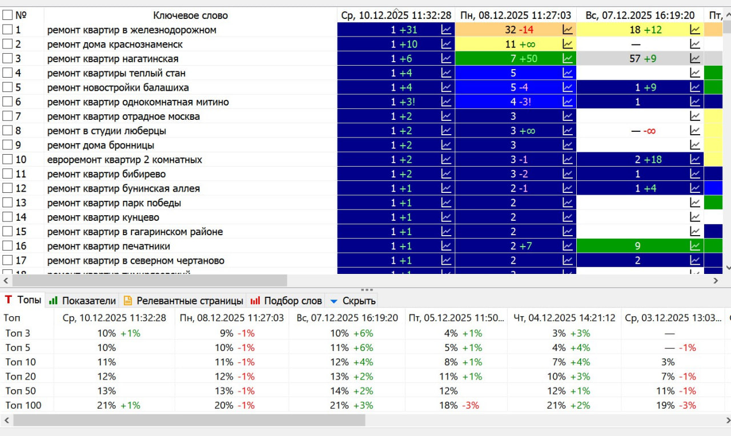Open the 07.12.2025 chart icon in row 8
The height and width of the screenshot is (436, 731).
[695, 131]
